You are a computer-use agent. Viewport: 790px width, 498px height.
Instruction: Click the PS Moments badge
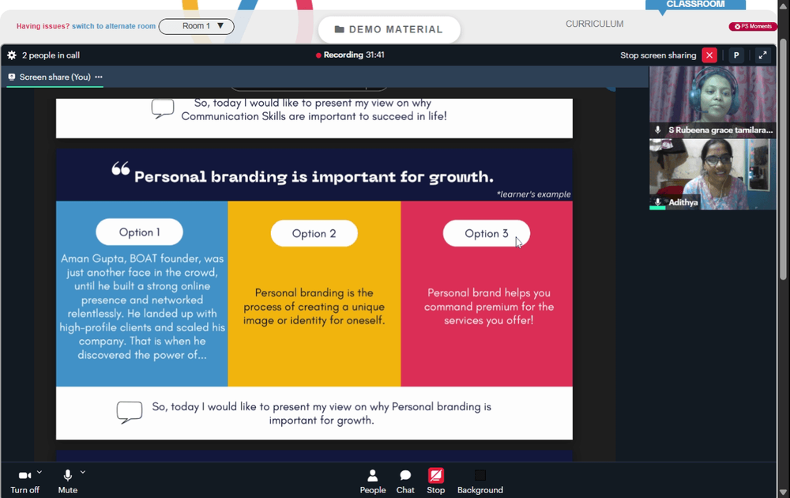click(753, 26)
